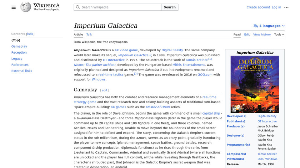Click the language translate icon
Viewport: 300px width, 168px height.
tap(256, 26)
